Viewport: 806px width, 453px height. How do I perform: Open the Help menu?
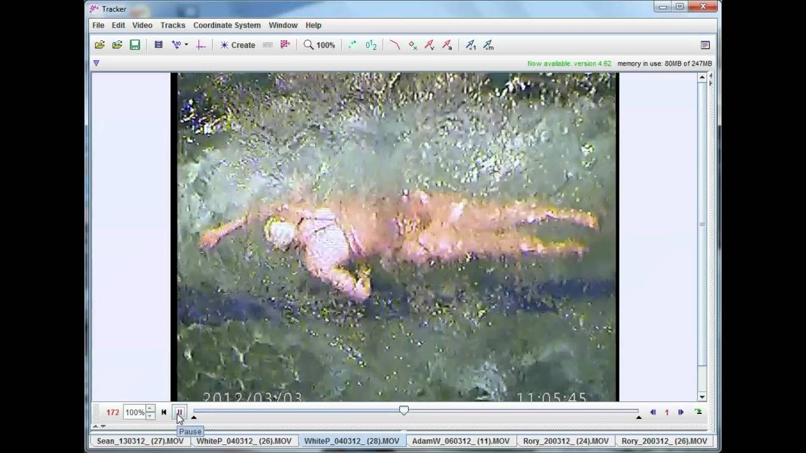coord(314,25)
